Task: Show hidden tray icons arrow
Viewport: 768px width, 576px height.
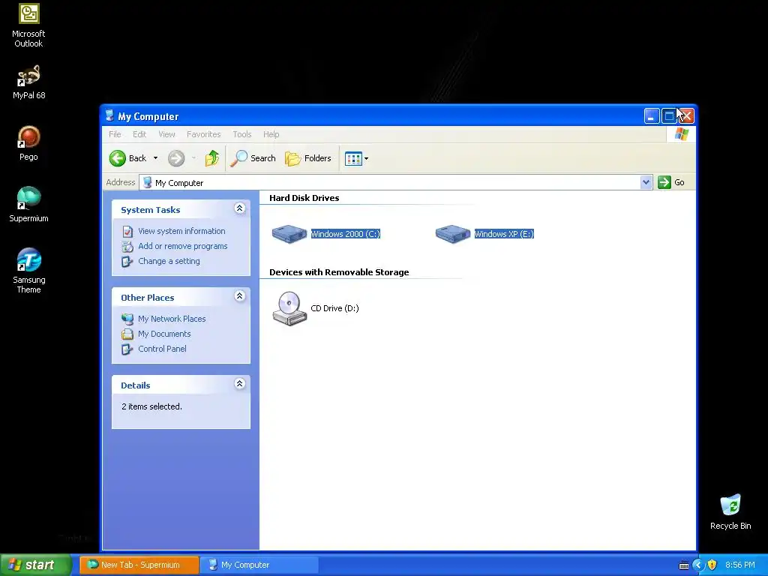Action: [698, 565]
